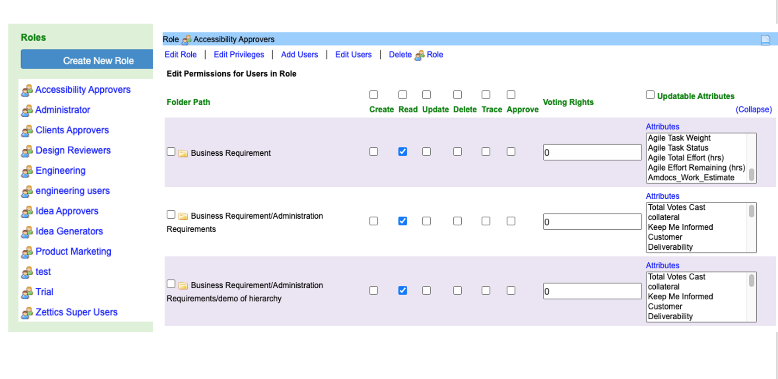Click Voting Rights field for Business Requirement

[592, 152]
